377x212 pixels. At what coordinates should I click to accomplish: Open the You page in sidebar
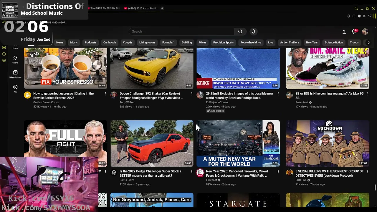click(15, 89)
